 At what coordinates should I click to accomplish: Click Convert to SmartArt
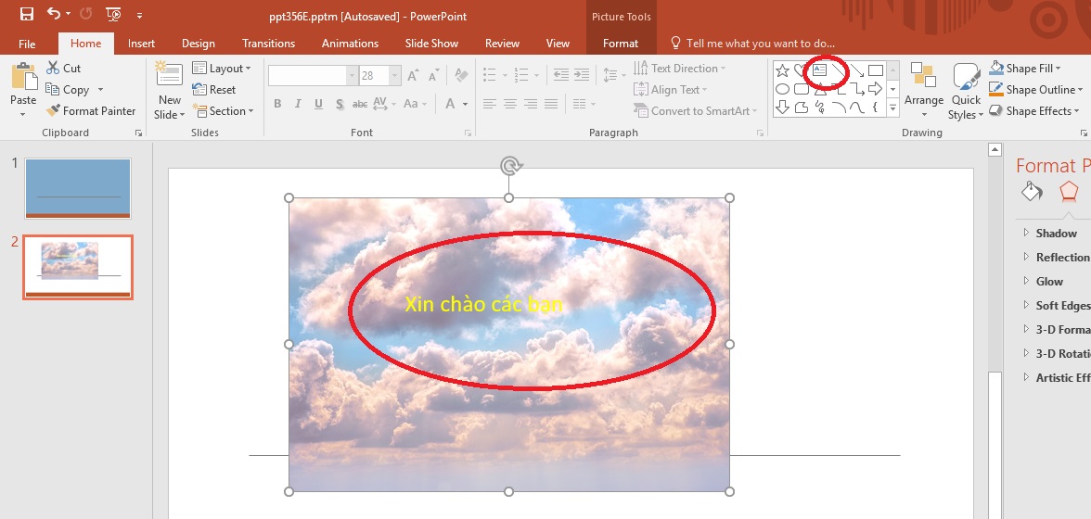[695, 110]
